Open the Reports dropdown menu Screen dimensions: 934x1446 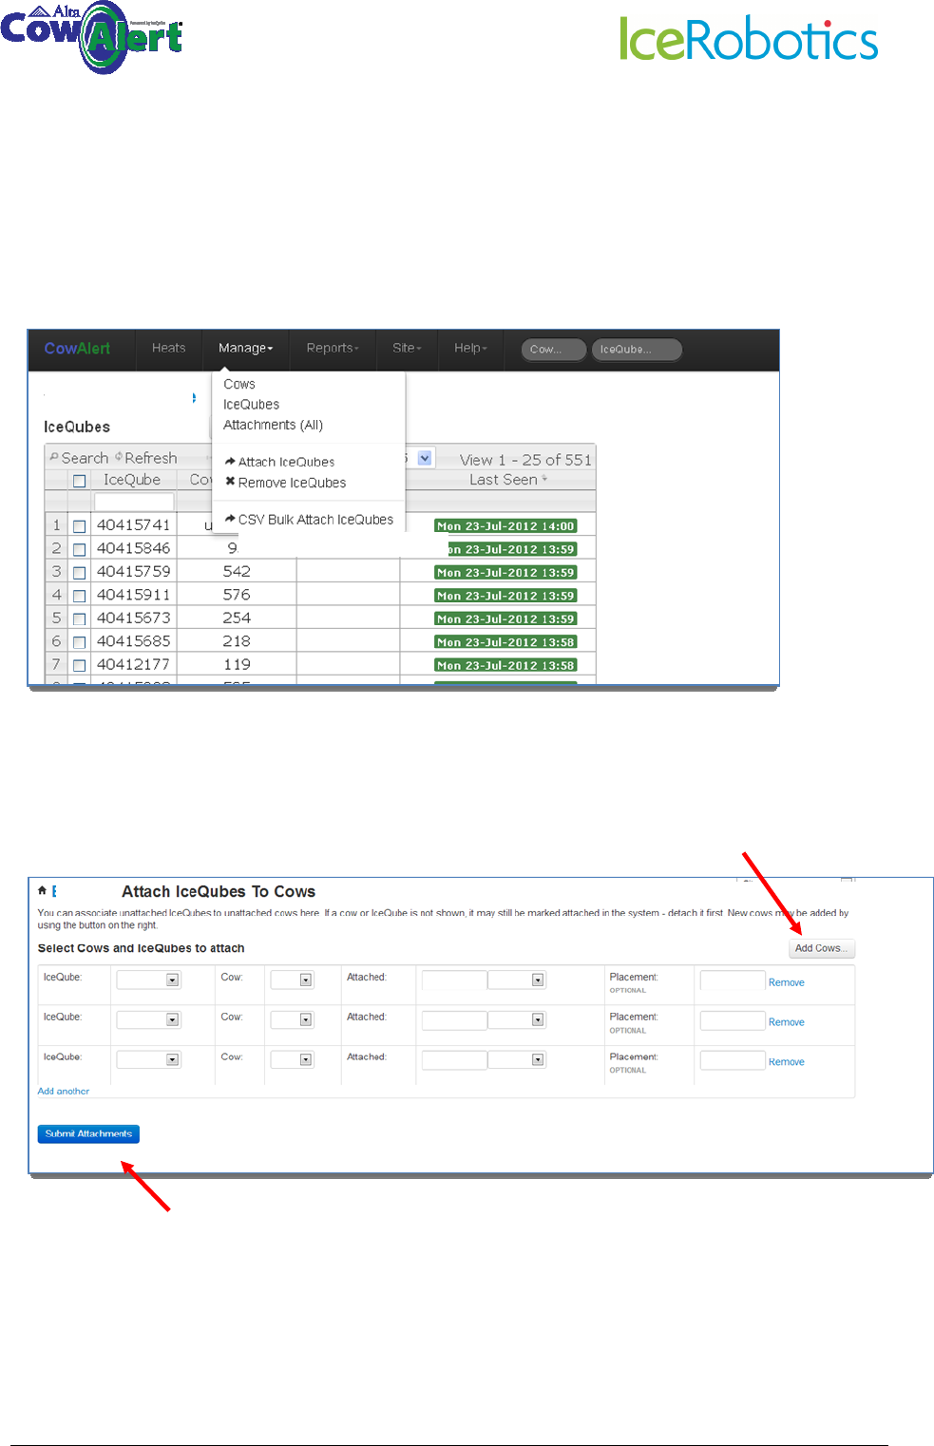coord(333,349)
